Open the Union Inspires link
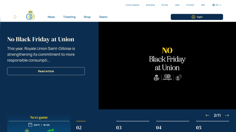Viewport: 236px width, 132px height. (132, 5)
